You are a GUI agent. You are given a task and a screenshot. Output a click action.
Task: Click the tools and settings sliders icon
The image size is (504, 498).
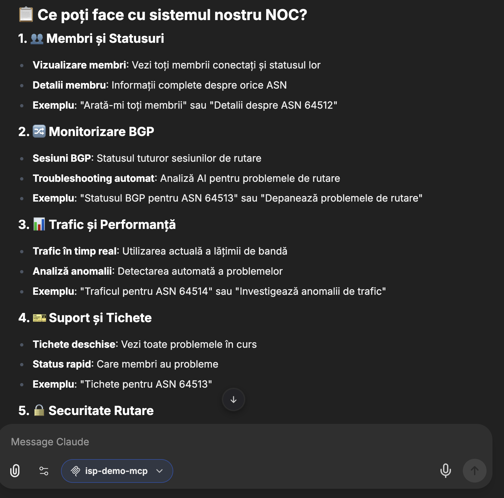point(43,471)
